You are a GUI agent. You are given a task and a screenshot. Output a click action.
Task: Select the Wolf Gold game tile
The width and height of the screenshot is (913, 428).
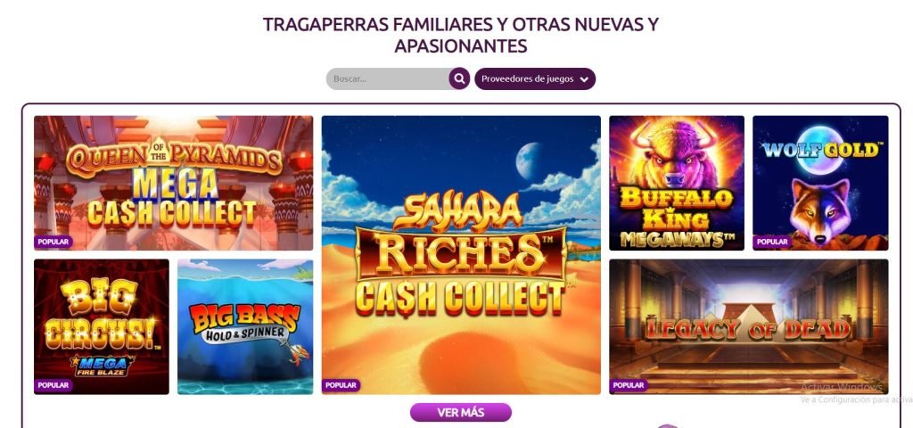[820, 183]
